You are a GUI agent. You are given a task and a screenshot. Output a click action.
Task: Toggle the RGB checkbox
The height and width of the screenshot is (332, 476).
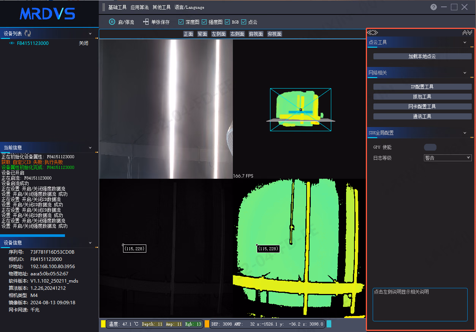(228, 22)
